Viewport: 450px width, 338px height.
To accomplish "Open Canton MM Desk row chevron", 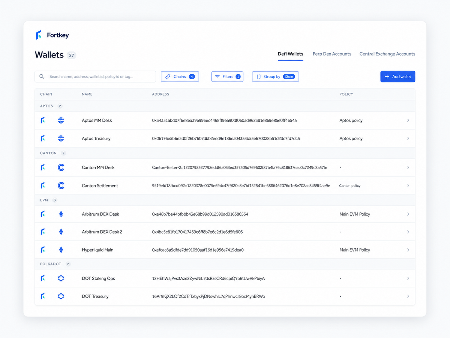I will [x=408, y=167].
